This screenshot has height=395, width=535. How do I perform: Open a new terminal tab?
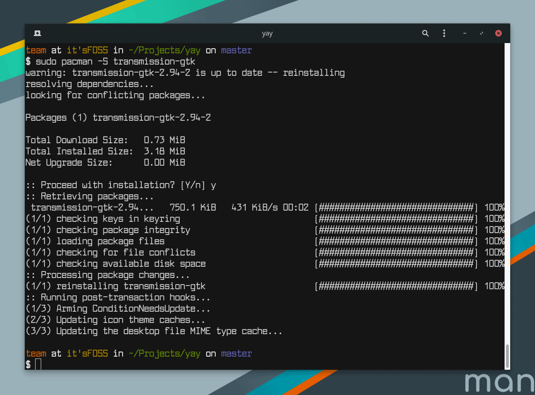tap(37, 33)
